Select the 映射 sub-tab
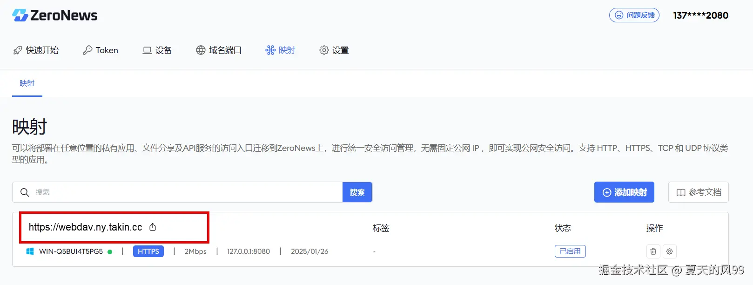This screenshot has height=285, width=753. click(x=27, y=83)
